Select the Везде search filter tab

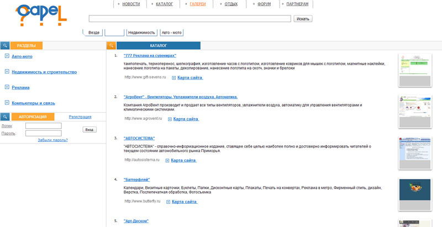click(94, 33)
